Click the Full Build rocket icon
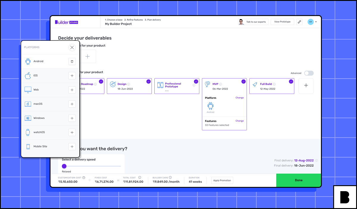The height and width of the screenshot is (209, 357). pos(255,84)
